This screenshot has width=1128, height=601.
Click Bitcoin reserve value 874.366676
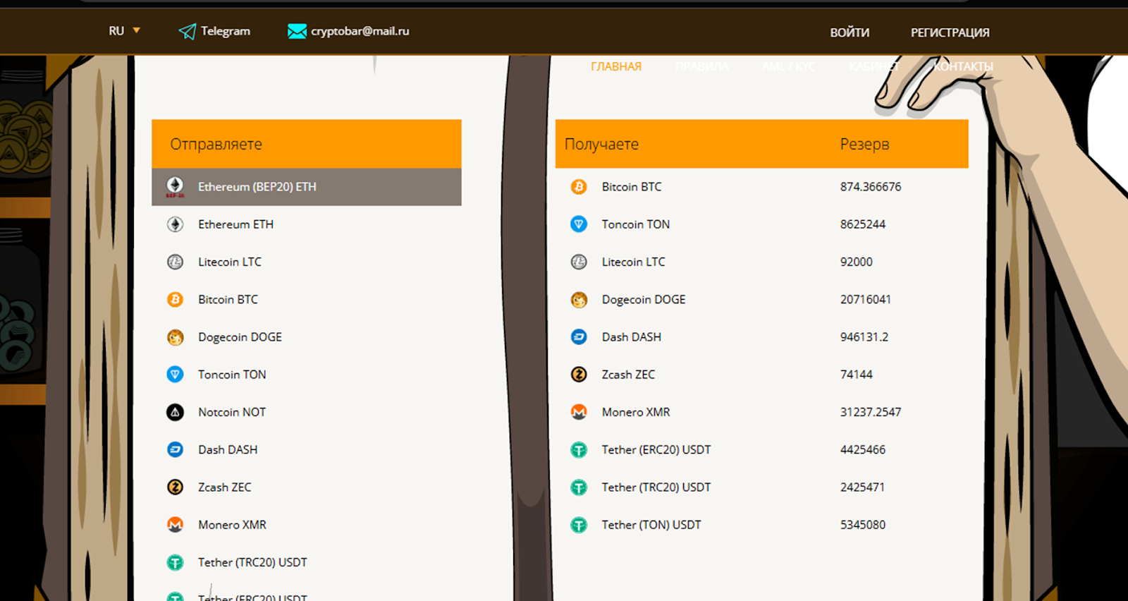(x=871, y=187)
